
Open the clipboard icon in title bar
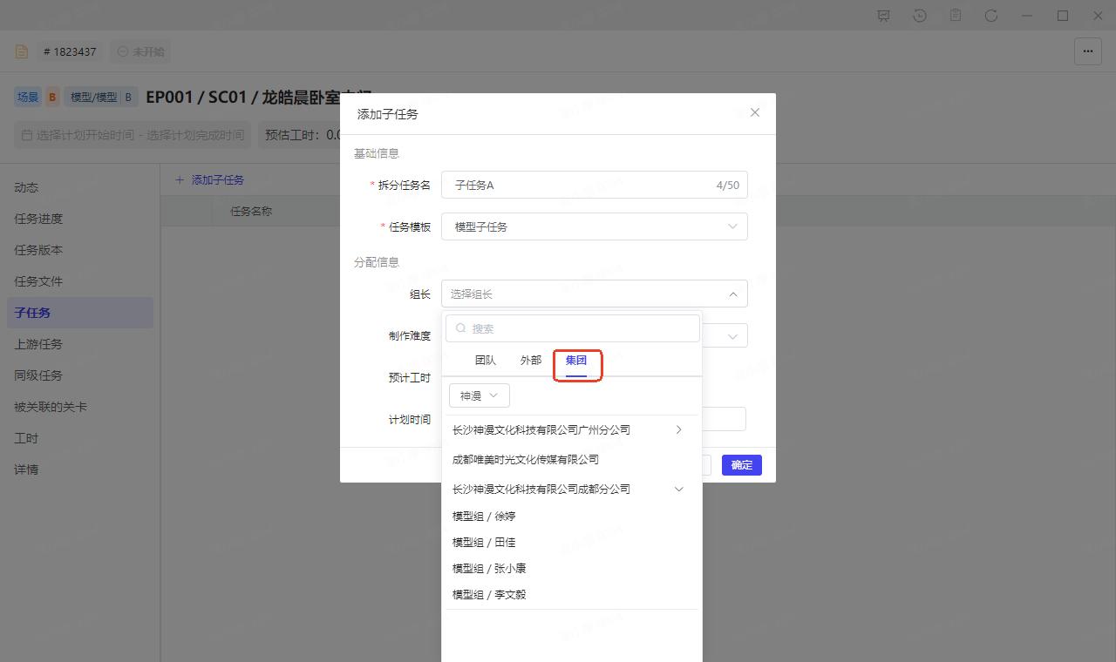[x=956, y=16]
